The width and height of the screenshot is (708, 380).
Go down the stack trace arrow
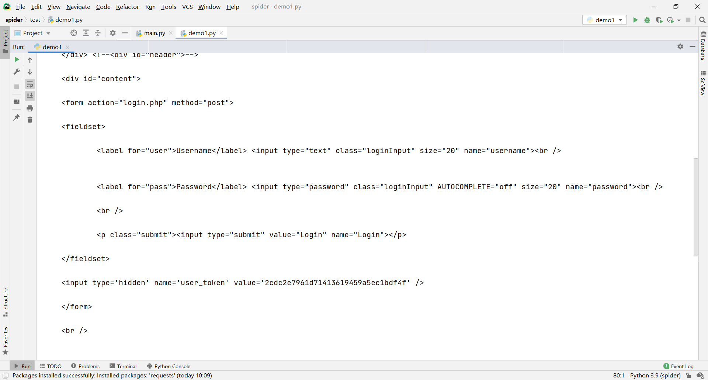(30, 72)
